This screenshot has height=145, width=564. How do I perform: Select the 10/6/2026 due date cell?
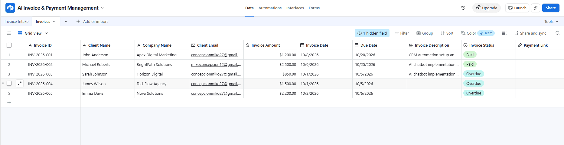(380, 93)
